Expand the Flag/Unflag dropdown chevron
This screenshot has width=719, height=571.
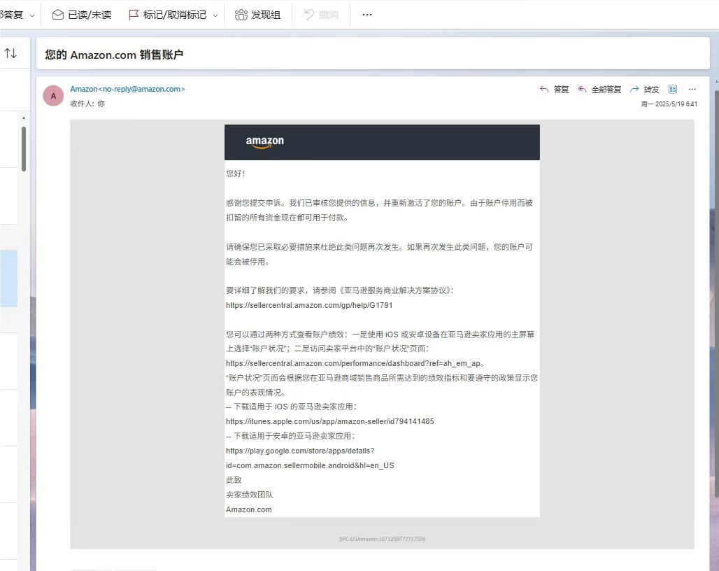pyautogui.click(x=215, y=15)
